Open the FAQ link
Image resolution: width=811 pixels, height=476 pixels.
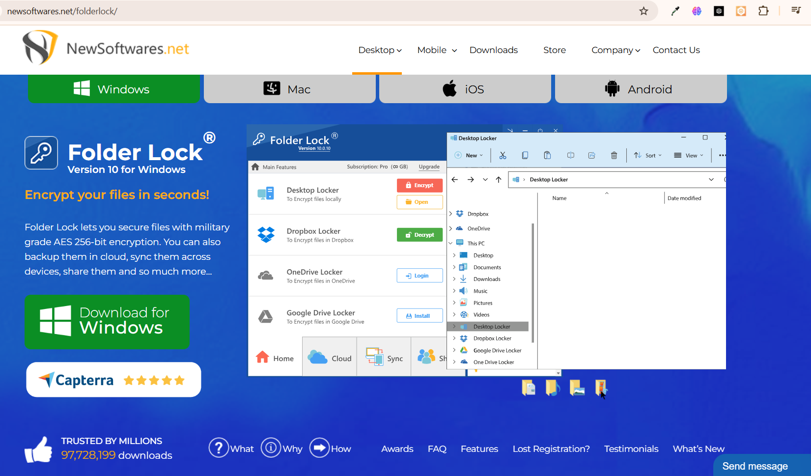(x=437, y=448)
